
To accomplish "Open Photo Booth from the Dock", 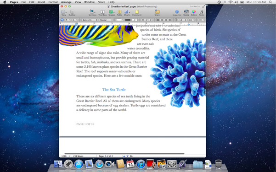I will (x=151, y=164).
